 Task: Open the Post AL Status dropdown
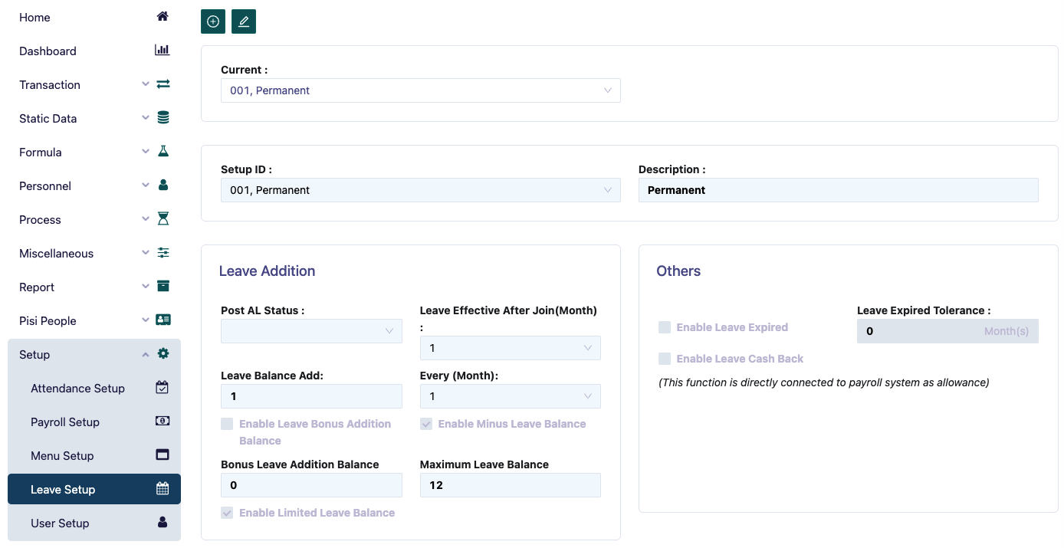[311, 331]
